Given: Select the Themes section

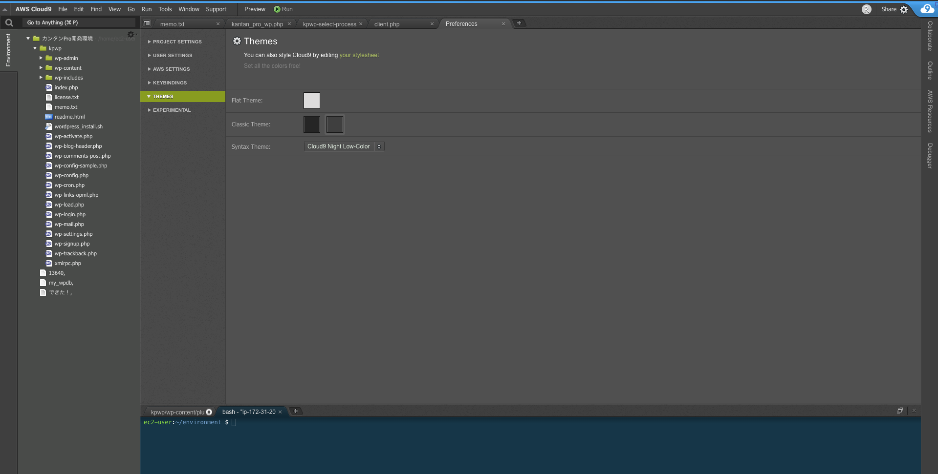Looking at the screenshot, I should tap(183, 97).
